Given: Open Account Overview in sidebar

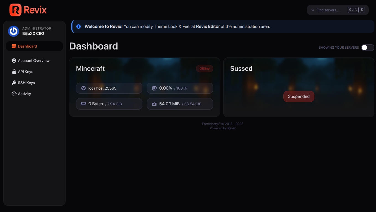Looking at the screenshot, I should pyautogui.click(x=34, y=61).
